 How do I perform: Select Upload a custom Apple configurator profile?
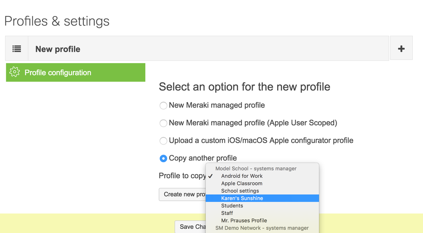tap(163, 141)
